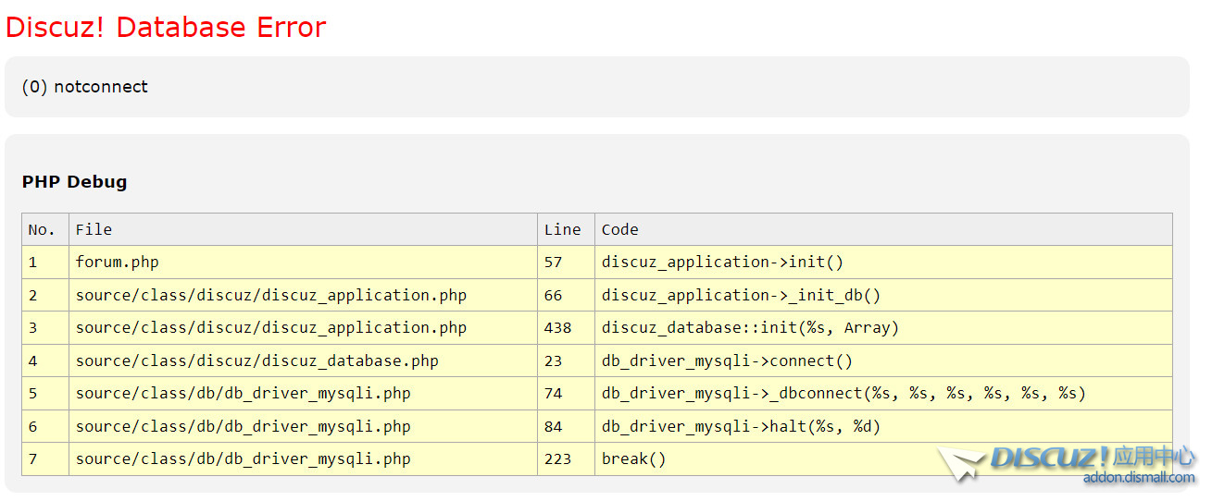Click the "No." column header
The width and height of the screenshot is (1212, 501).
click(x=45, y=229)
